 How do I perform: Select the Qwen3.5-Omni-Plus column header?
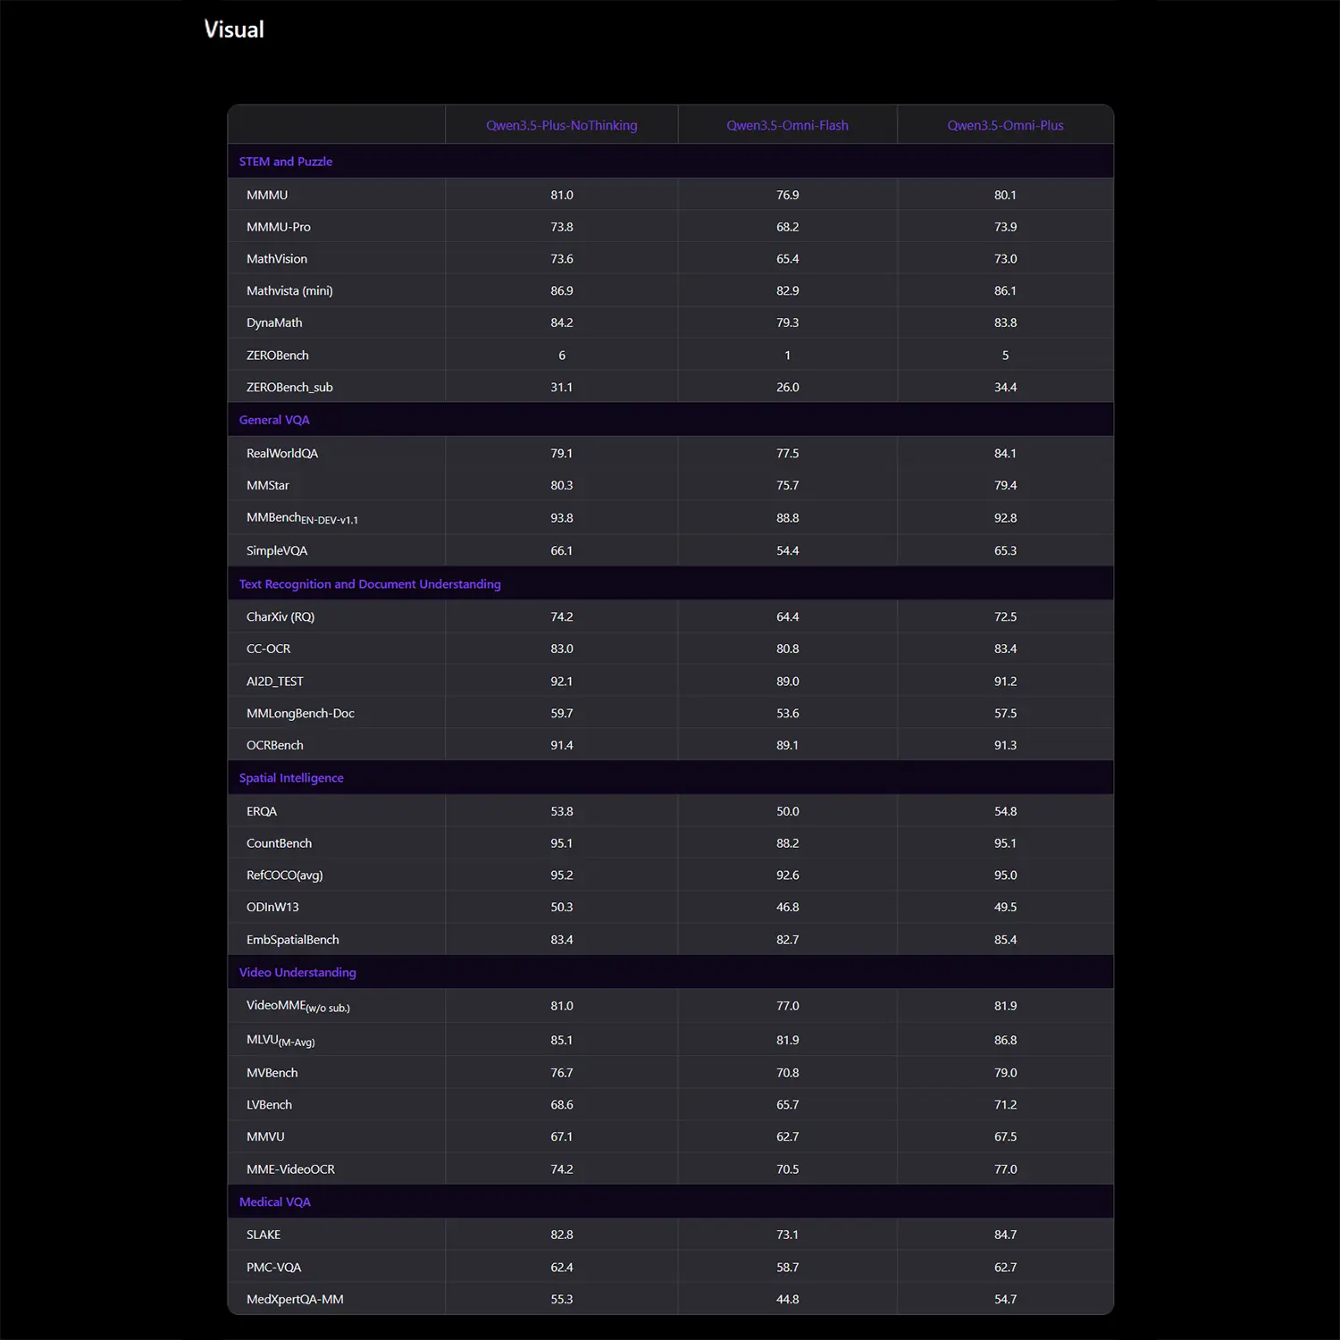click(x=1005, y=125)
